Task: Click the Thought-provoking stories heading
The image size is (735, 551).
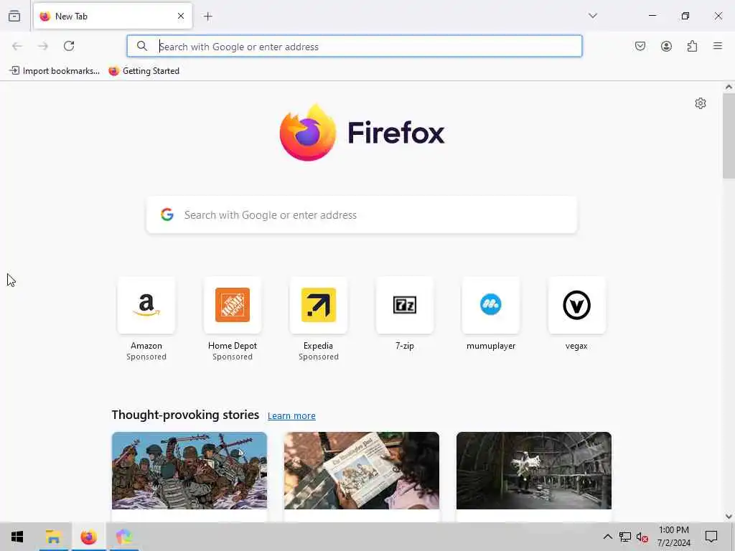Action: 185,415
